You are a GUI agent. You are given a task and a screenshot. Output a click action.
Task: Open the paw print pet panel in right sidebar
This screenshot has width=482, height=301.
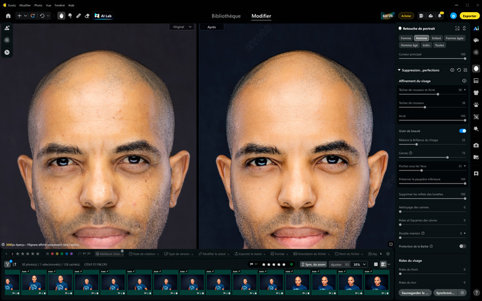(476, 105)
